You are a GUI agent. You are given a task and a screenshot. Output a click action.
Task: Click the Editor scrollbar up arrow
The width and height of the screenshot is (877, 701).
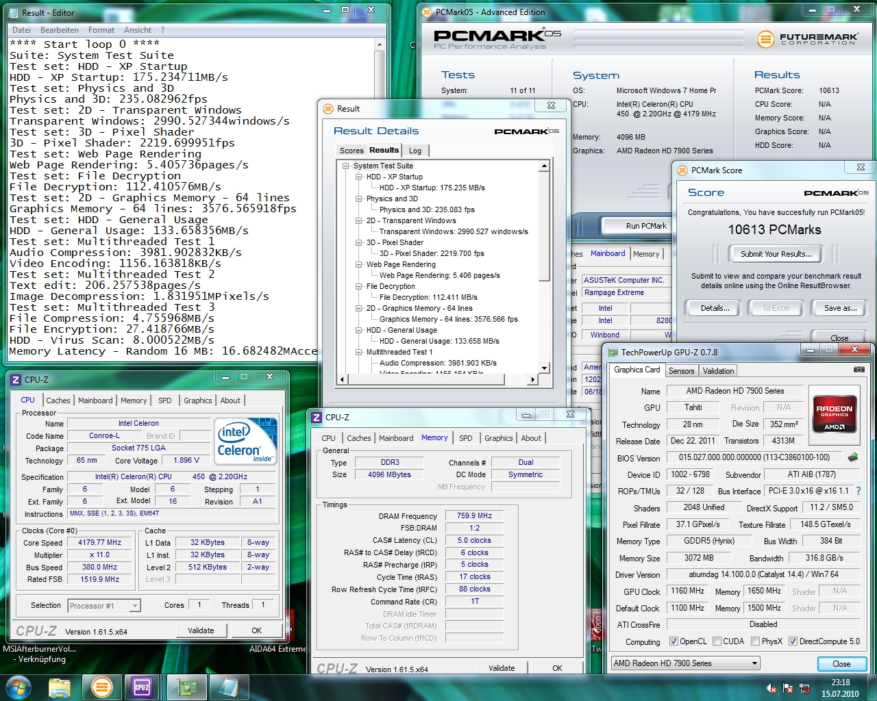(380, 44)
